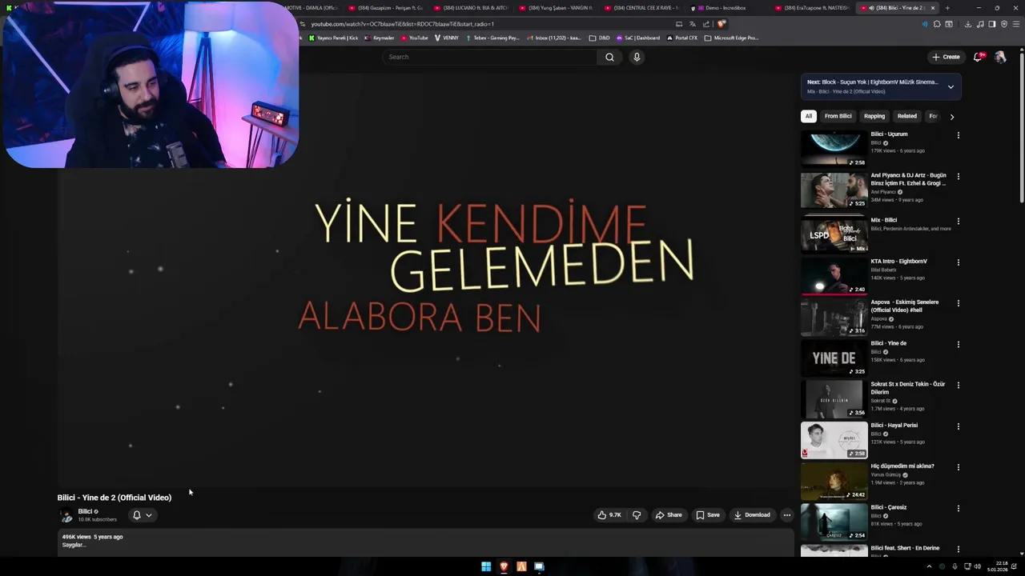Show more filter chips with right arrow
The image size is (1025, 576).
pyautogui.click(x=951, y=117)
